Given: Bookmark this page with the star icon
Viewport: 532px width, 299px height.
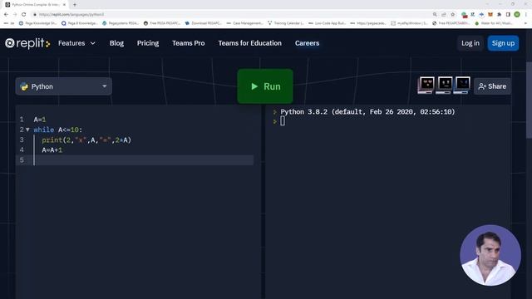Looking at the screenshot, I should (452, 15).
